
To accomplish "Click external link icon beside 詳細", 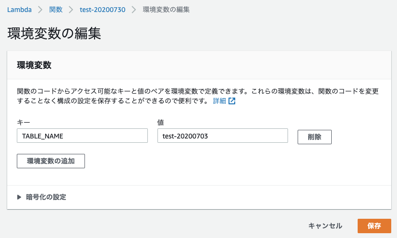I will tap(232, 101).
